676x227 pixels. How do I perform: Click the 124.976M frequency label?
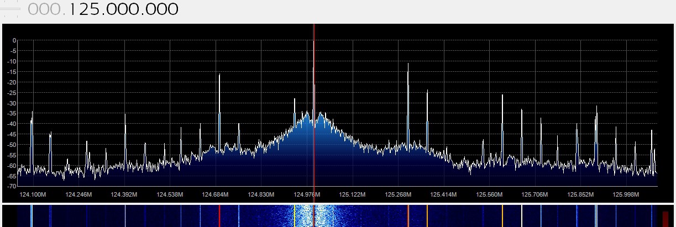[307, 194]
